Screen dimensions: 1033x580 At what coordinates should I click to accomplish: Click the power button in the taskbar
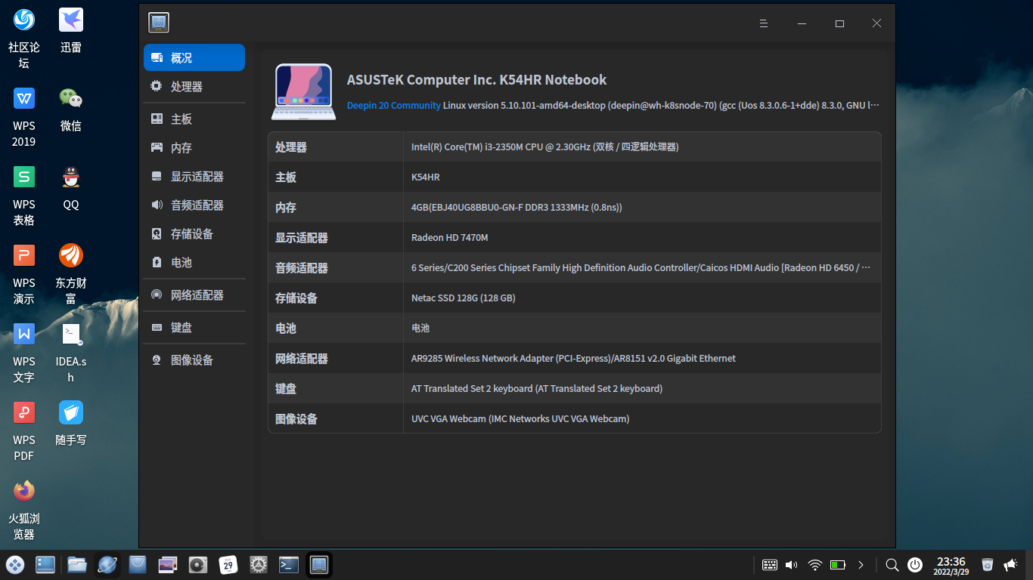pyautogui.click(x=915, y=565)
